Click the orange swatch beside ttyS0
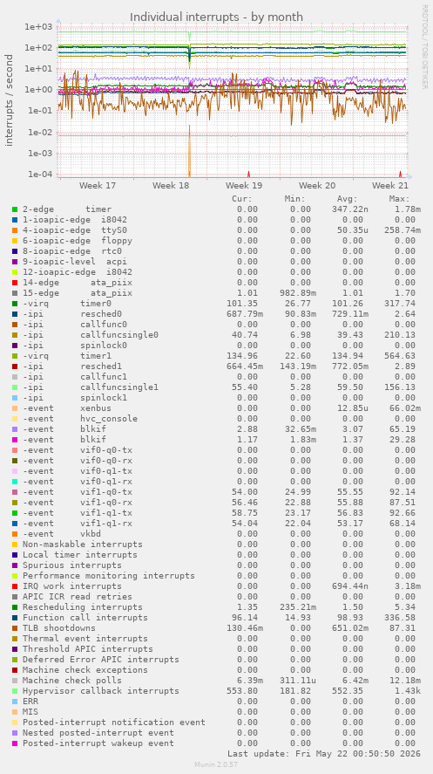The height and width of the screenshot is (774, 433). point(15,230)
